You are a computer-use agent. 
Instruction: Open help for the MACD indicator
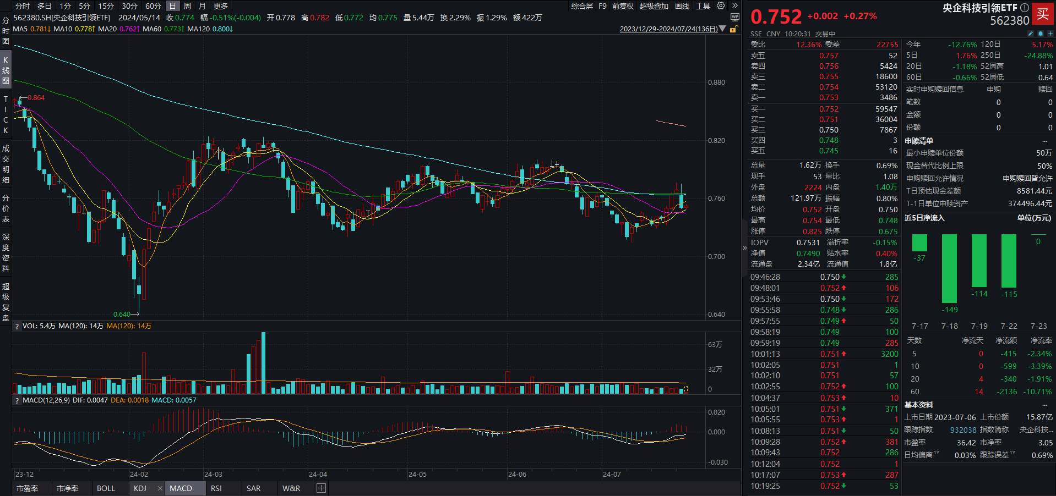[17, 400]
